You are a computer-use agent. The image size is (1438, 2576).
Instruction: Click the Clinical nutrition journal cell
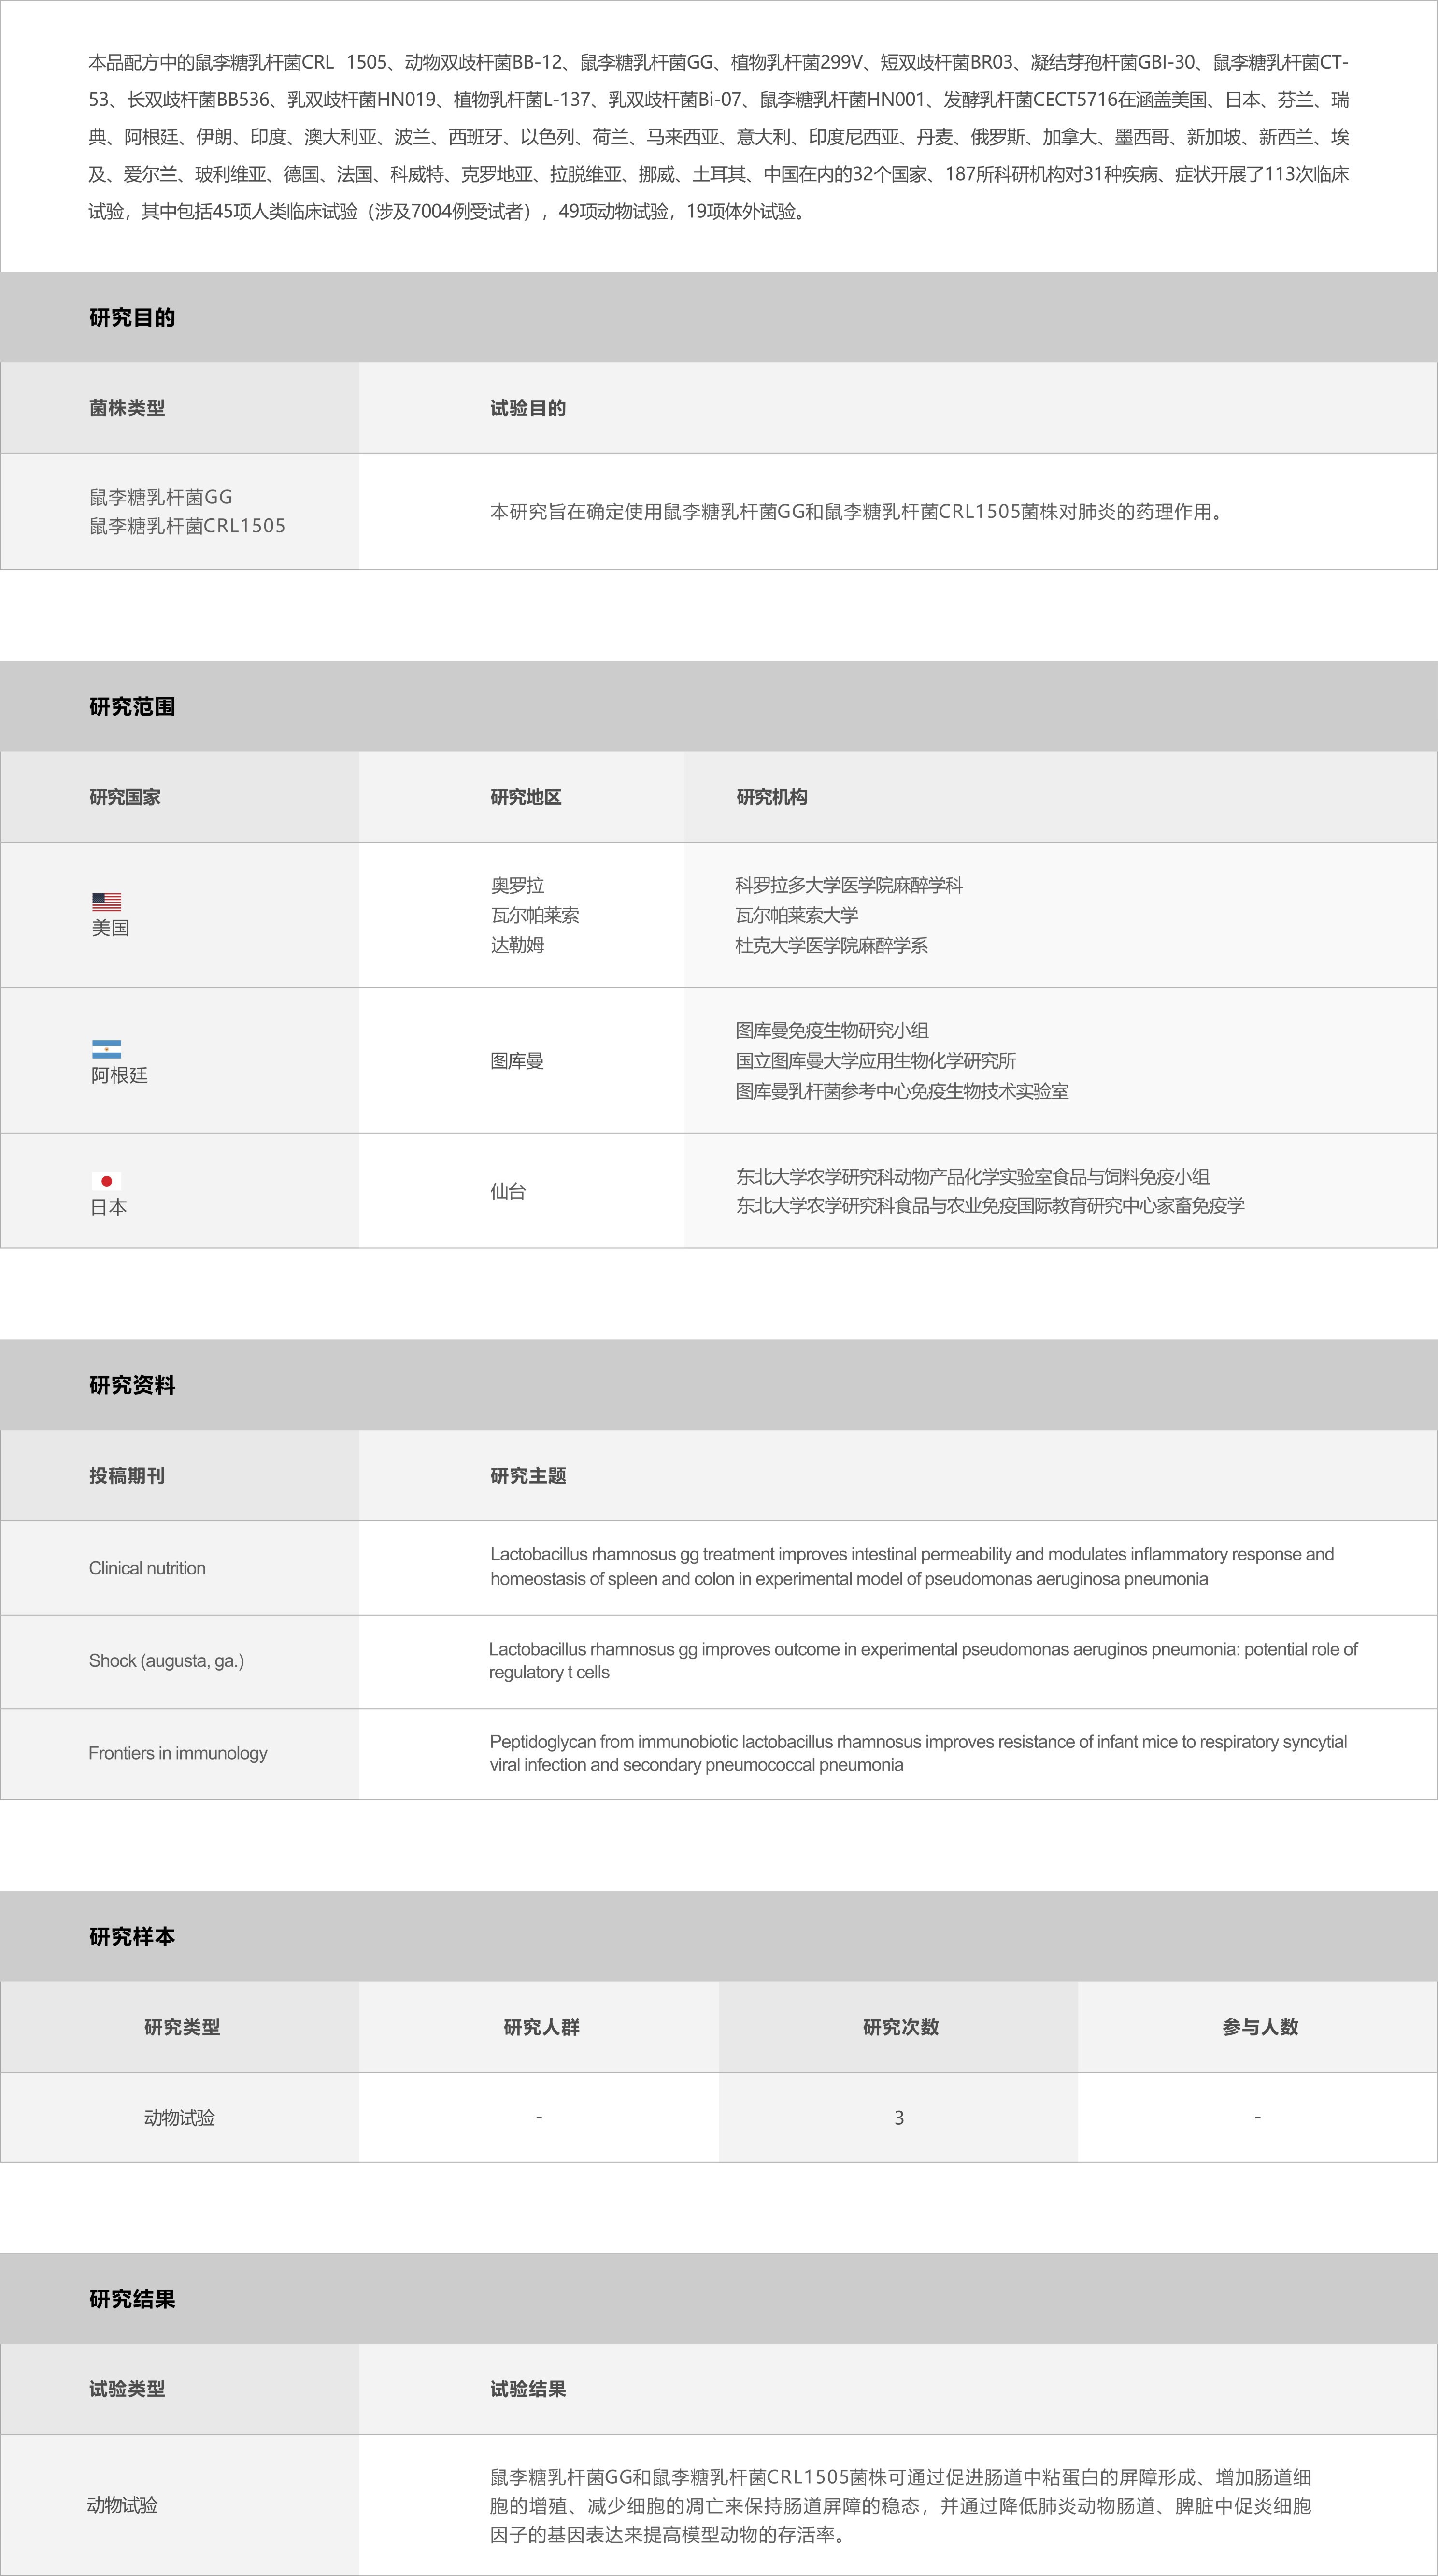click(147, 1568)
